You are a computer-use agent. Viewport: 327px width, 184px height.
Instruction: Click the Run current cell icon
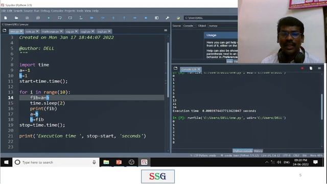(x=59, y=18)
